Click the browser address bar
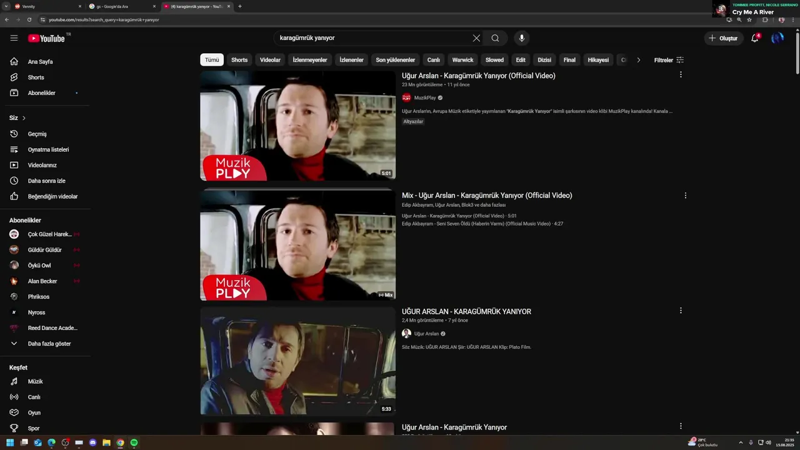Screen dimensions: 800x450 [375, 19]
